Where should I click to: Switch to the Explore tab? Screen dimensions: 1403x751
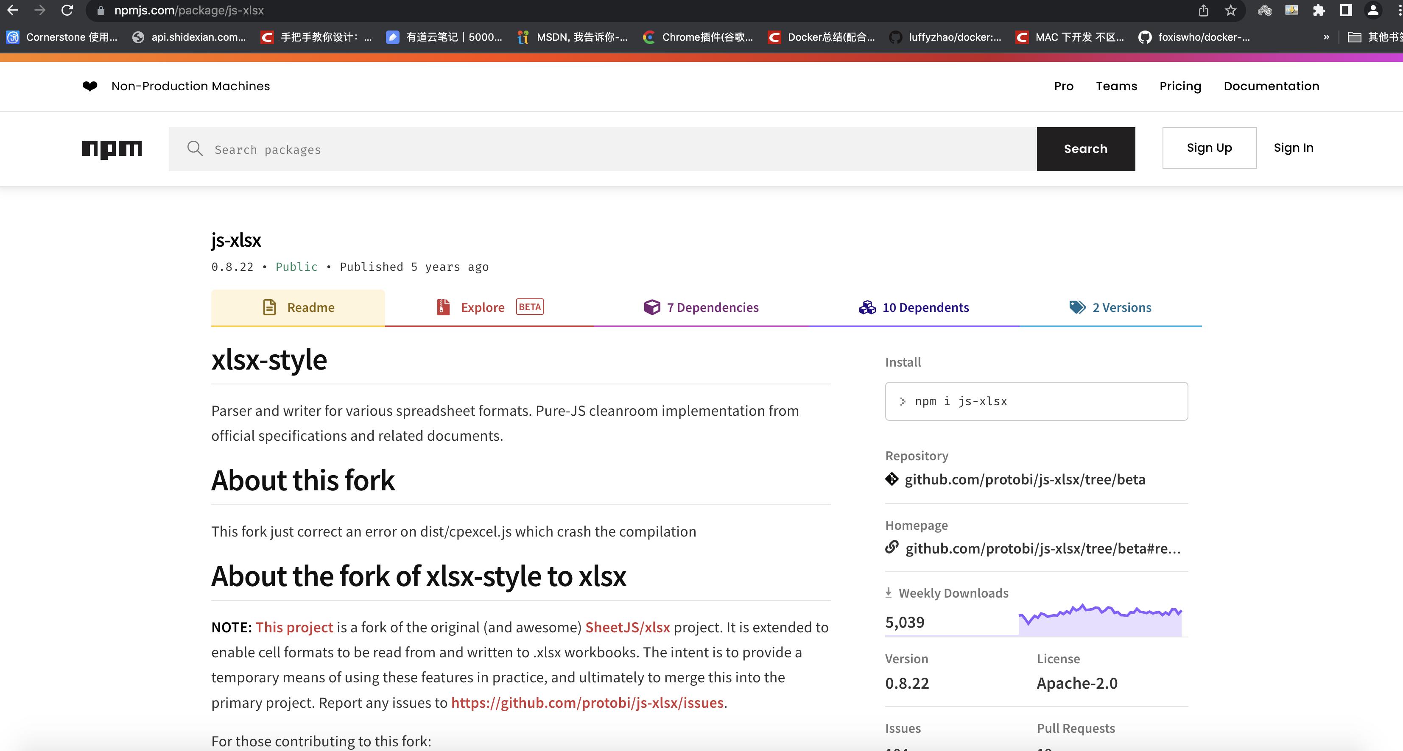point(483,307)
